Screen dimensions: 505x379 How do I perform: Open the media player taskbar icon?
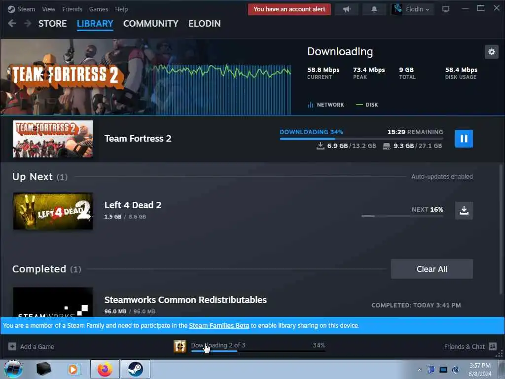coord(74,369)
